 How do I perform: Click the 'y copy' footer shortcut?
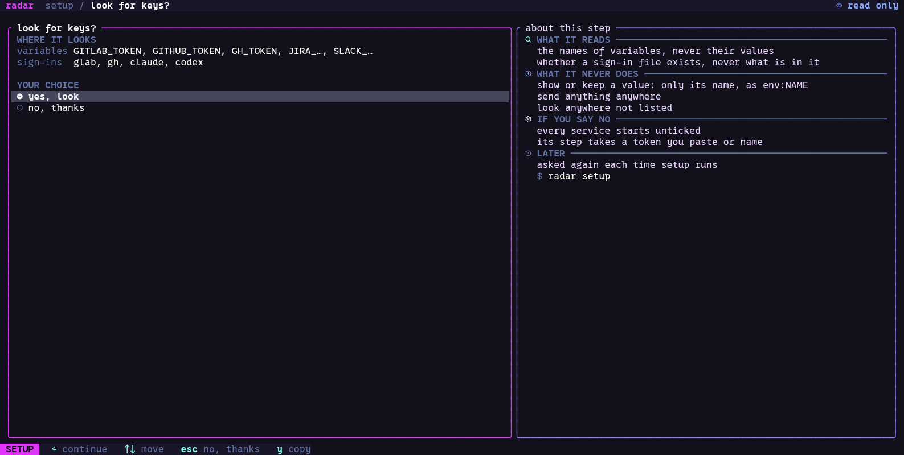pyautogui.click(x=294, y=449)
